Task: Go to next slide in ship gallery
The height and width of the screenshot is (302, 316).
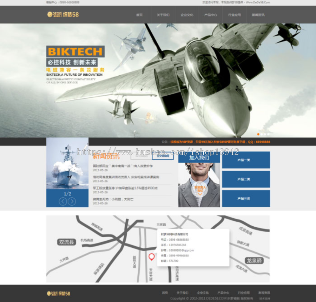Action: tap(72, 201)
